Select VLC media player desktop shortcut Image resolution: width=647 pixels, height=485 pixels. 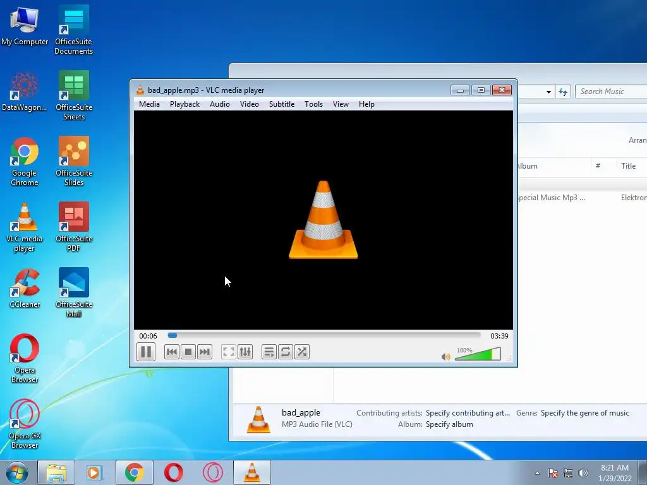pos(25,227)
